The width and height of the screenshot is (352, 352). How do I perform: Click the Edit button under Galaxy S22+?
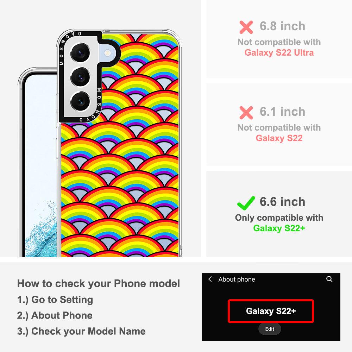click(x=270, y=329)
